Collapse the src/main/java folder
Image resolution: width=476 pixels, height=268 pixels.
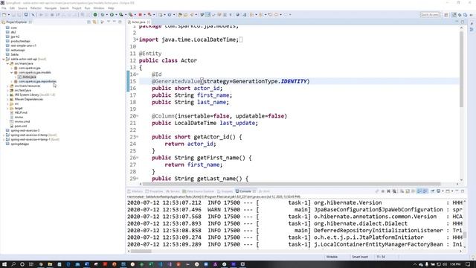point(7,63)
